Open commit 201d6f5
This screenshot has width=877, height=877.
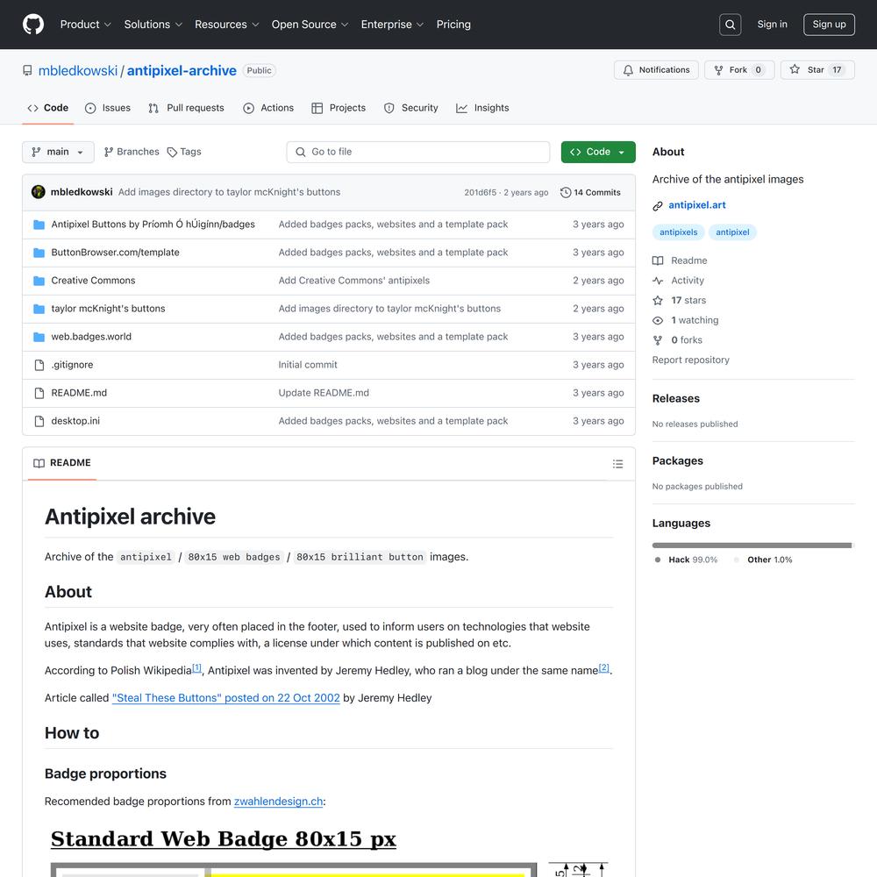click(480, 192)
